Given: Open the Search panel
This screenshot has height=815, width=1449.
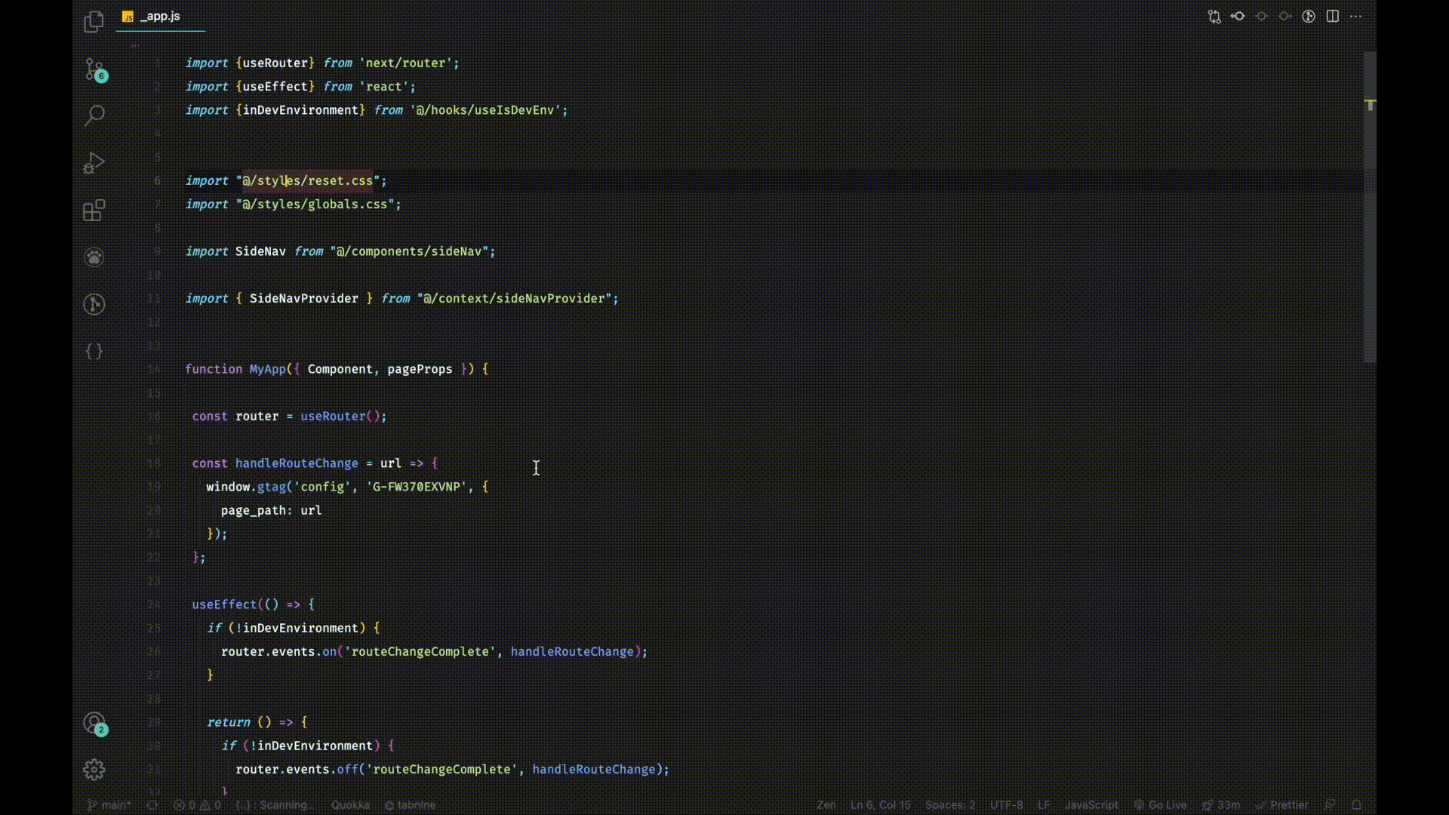Looking at the screenshot, I should pos(94,115).
